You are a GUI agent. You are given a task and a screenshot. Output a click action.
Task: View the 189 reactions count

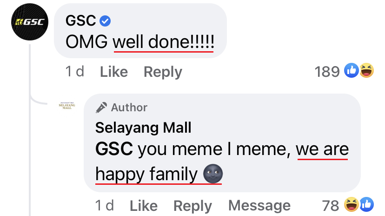[x=328, y=72]
